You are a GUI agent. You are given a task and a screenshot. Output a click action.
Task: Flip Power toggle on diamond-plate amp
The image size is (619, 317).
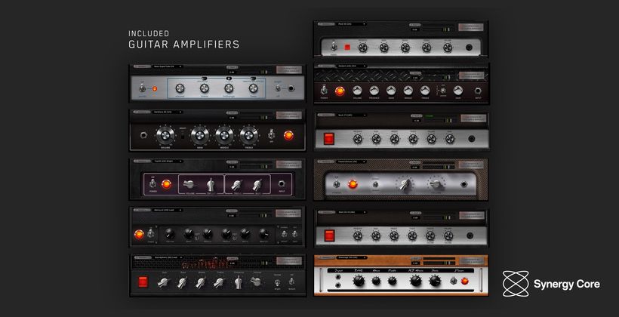pos(325,91)
